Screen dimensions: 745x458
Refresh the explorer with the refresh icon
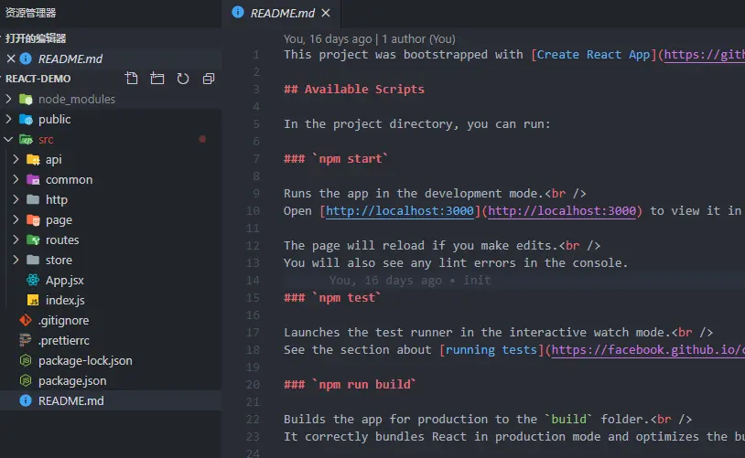coord(183,79)
